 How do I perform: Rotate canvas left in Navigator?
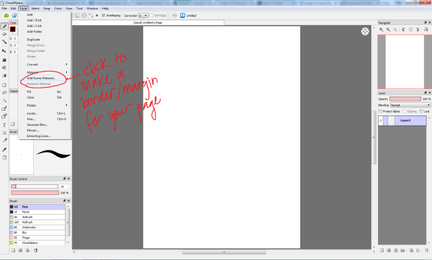click(x=404, y=30)
